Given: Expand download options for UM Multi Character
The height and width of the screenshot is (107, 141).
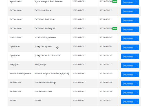Looking at the screenshot, I should pyautogui.click(x=137, y=56).
